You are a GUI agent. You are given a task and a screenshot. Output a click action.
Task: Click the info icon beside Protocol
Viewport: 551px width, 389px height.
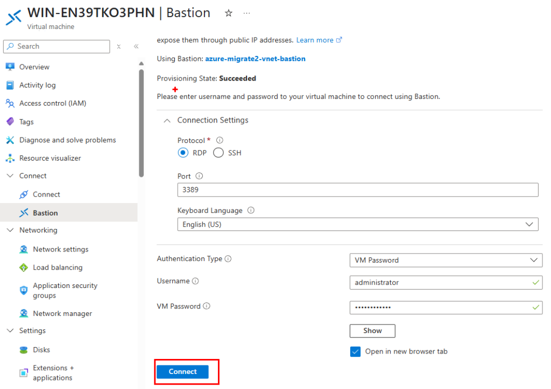(220, 140)
